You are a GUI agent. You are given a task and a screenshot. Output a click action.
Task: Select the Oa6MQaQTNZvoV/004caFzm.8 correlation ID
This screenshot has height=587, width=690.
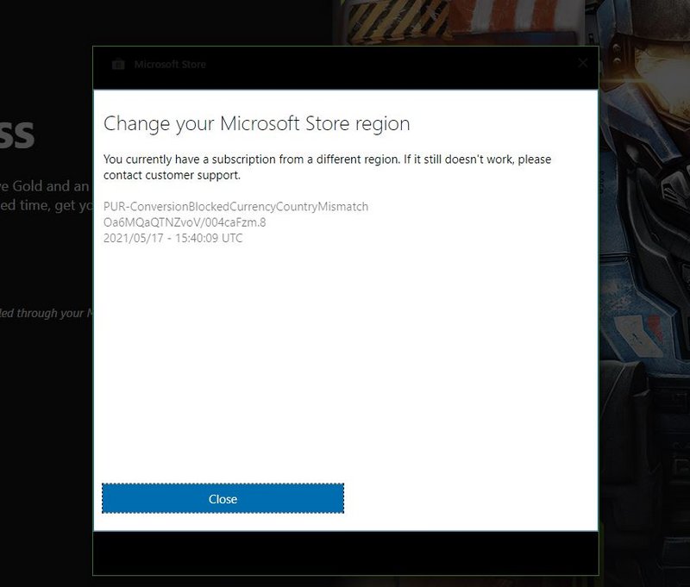coord(185,222)
